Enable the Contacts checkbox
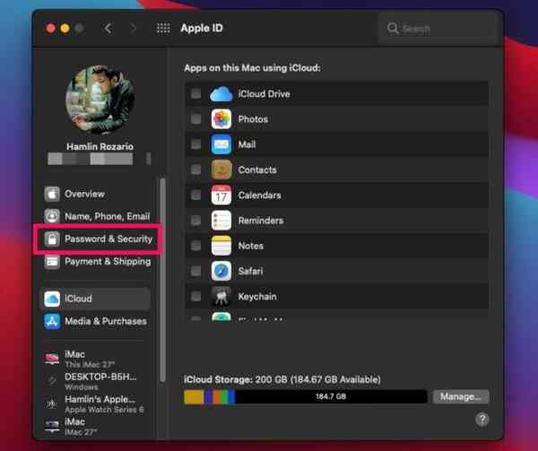Viewport: 538px width, 451px height. coord(195,169)
